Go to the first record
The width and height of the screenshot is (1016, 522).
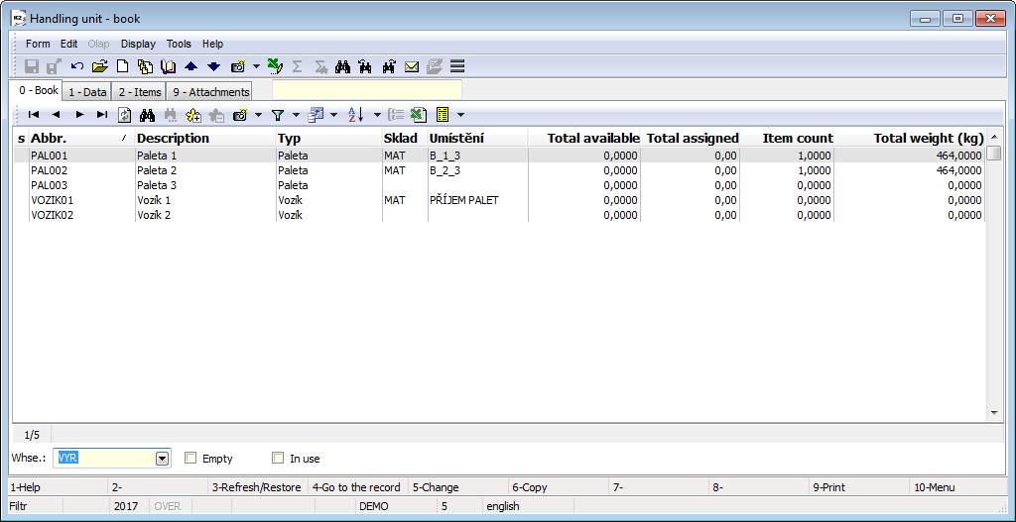click(34, 115)
